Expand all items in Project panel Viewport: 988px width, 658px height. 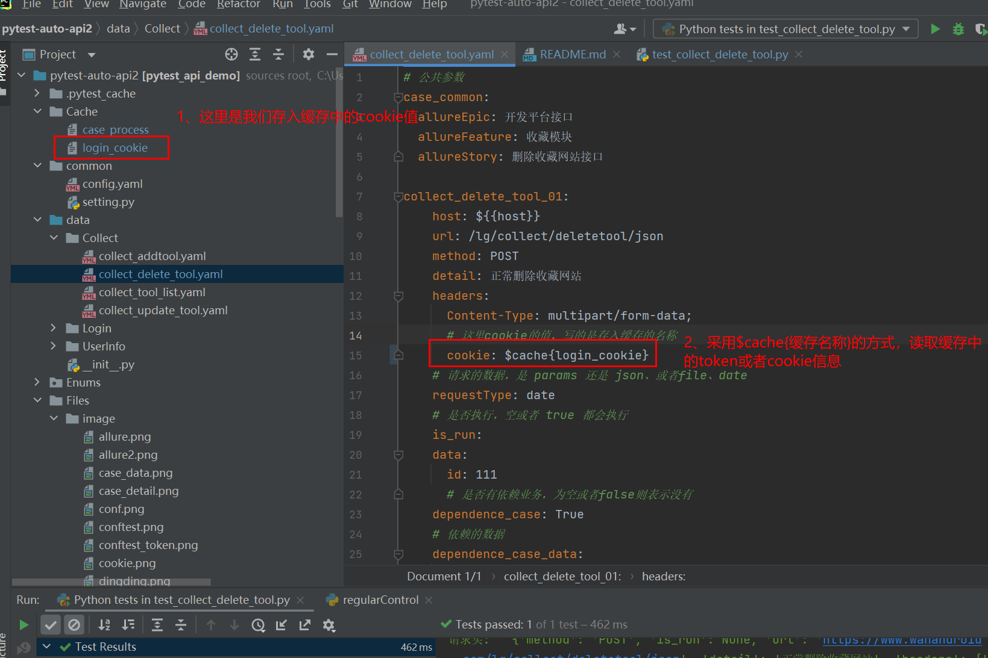(x=255, y=54)
